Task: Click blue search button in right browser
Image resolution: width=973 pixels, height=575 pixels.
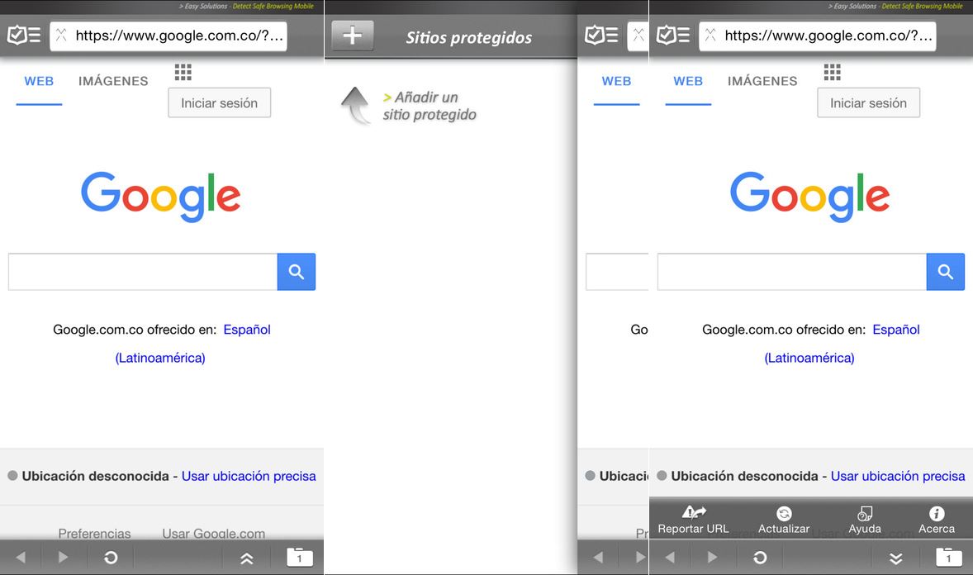Action: point(945,271)
